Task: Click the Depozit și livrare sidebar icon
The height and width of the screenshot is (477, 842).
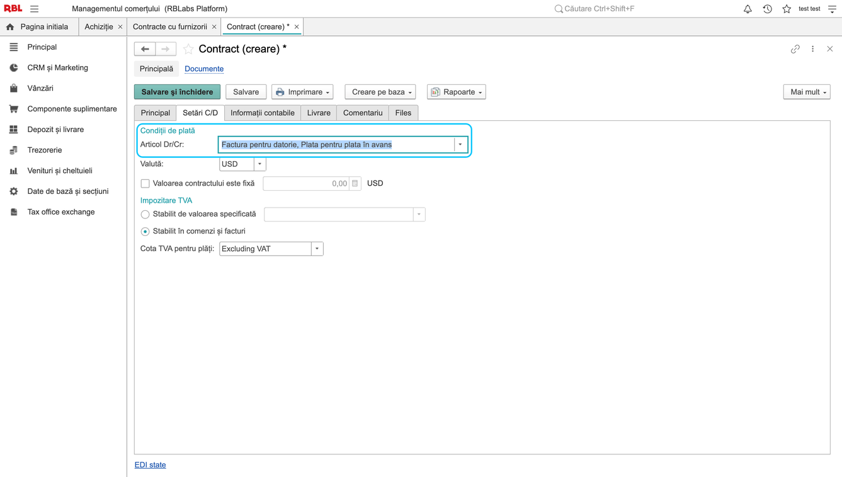Action: pos(14,130)
